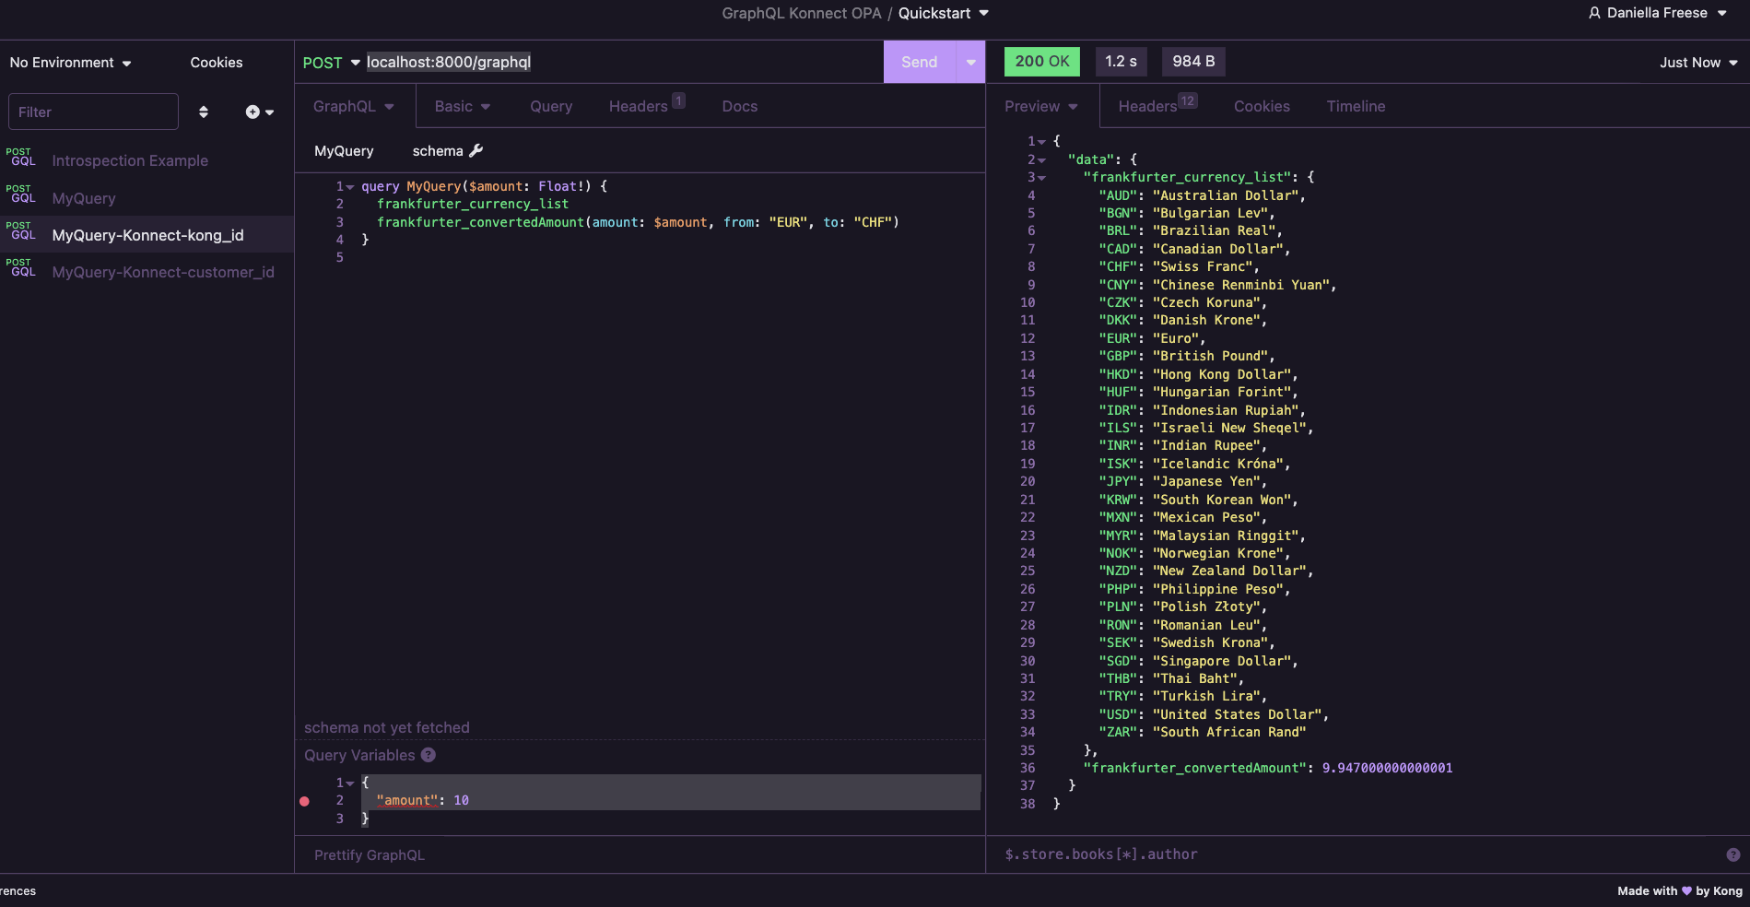Click Prettify GraphQL

[370, 855]
